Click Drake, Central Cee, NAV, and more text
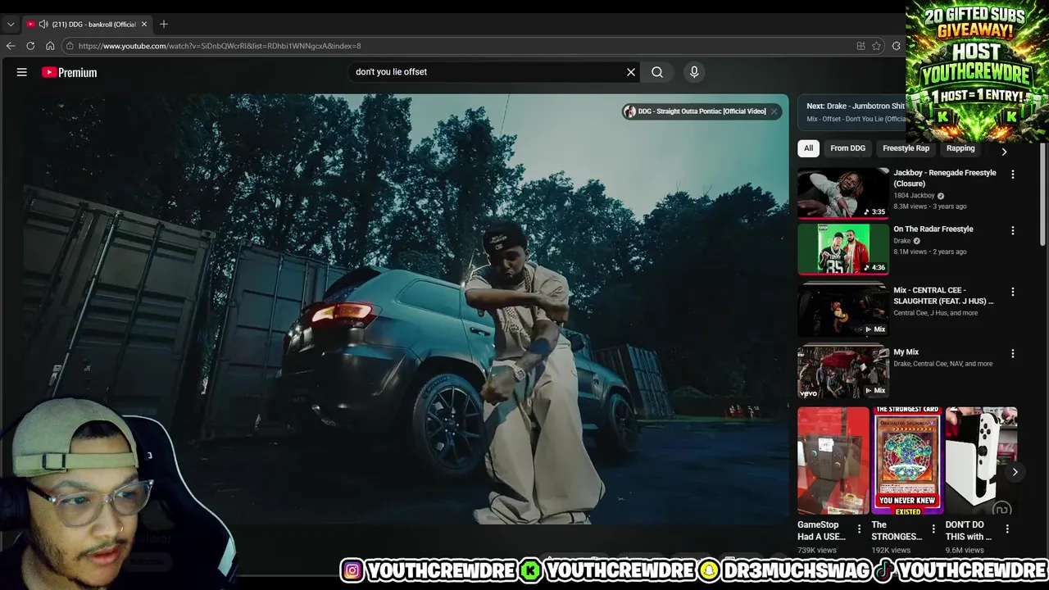The image size is (1049, 590). 942,364
